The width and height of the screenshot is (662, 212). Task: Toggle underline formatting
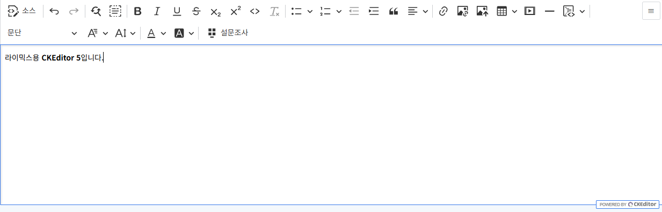pyautogui.click(x=177, y=11)
